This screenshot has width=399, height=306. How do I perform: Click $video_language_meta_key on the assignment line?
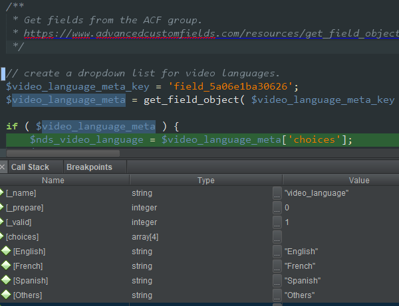77,86
